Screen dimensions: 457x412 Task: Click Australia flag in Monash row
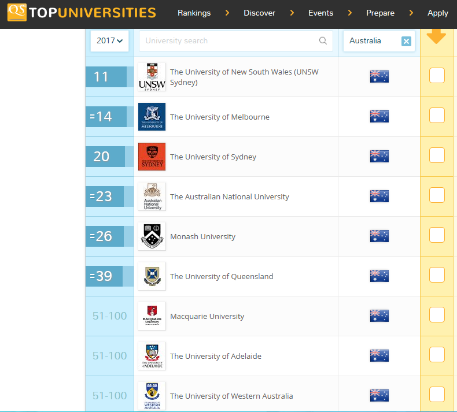(379, 236)
